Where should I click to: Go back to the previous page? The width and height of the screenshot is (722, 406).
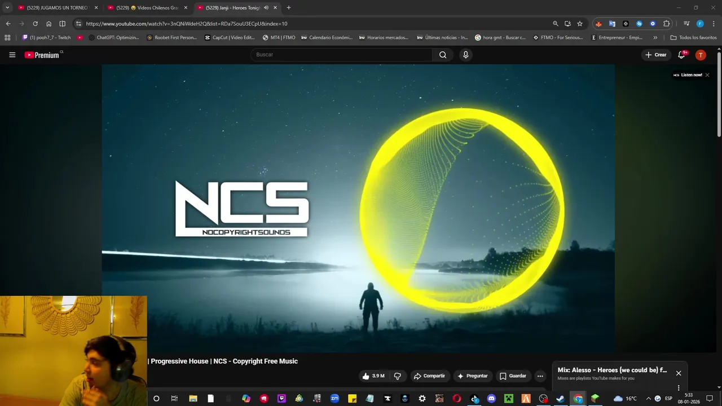pyautogui.click(x=8, y=24)
